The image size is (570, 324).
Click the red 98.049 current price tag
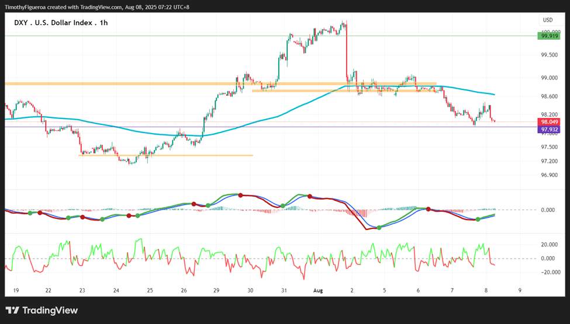click(548, 122)
